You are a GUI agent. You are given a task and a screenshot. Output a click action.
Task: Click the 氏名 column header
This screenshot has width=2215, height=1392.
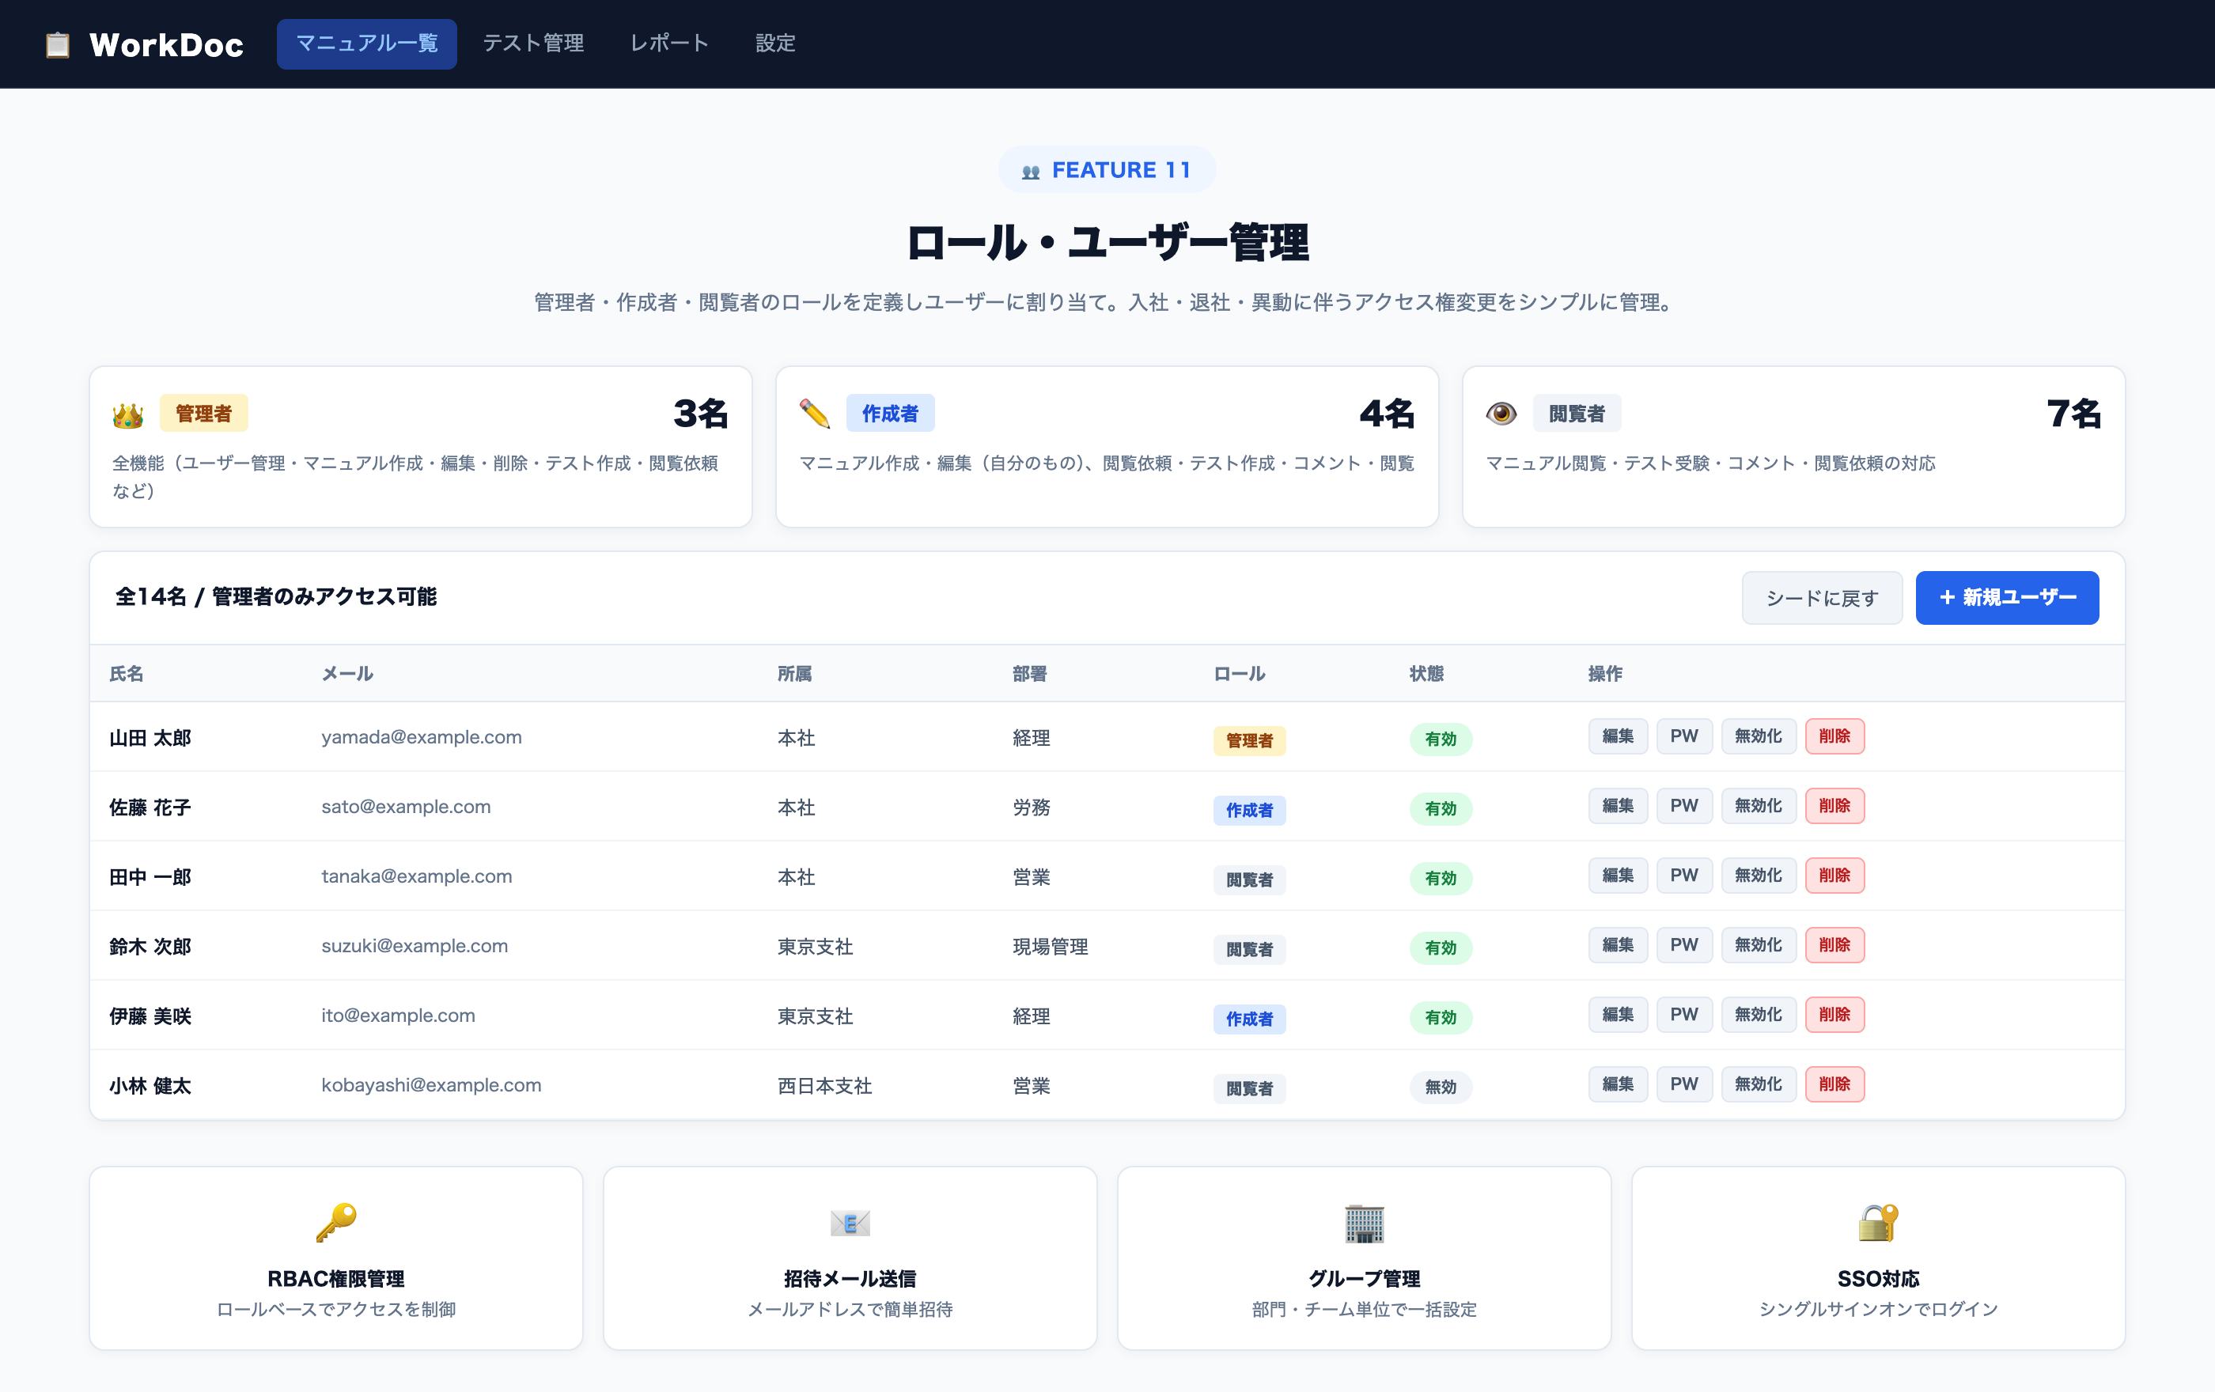coord(126,674)
